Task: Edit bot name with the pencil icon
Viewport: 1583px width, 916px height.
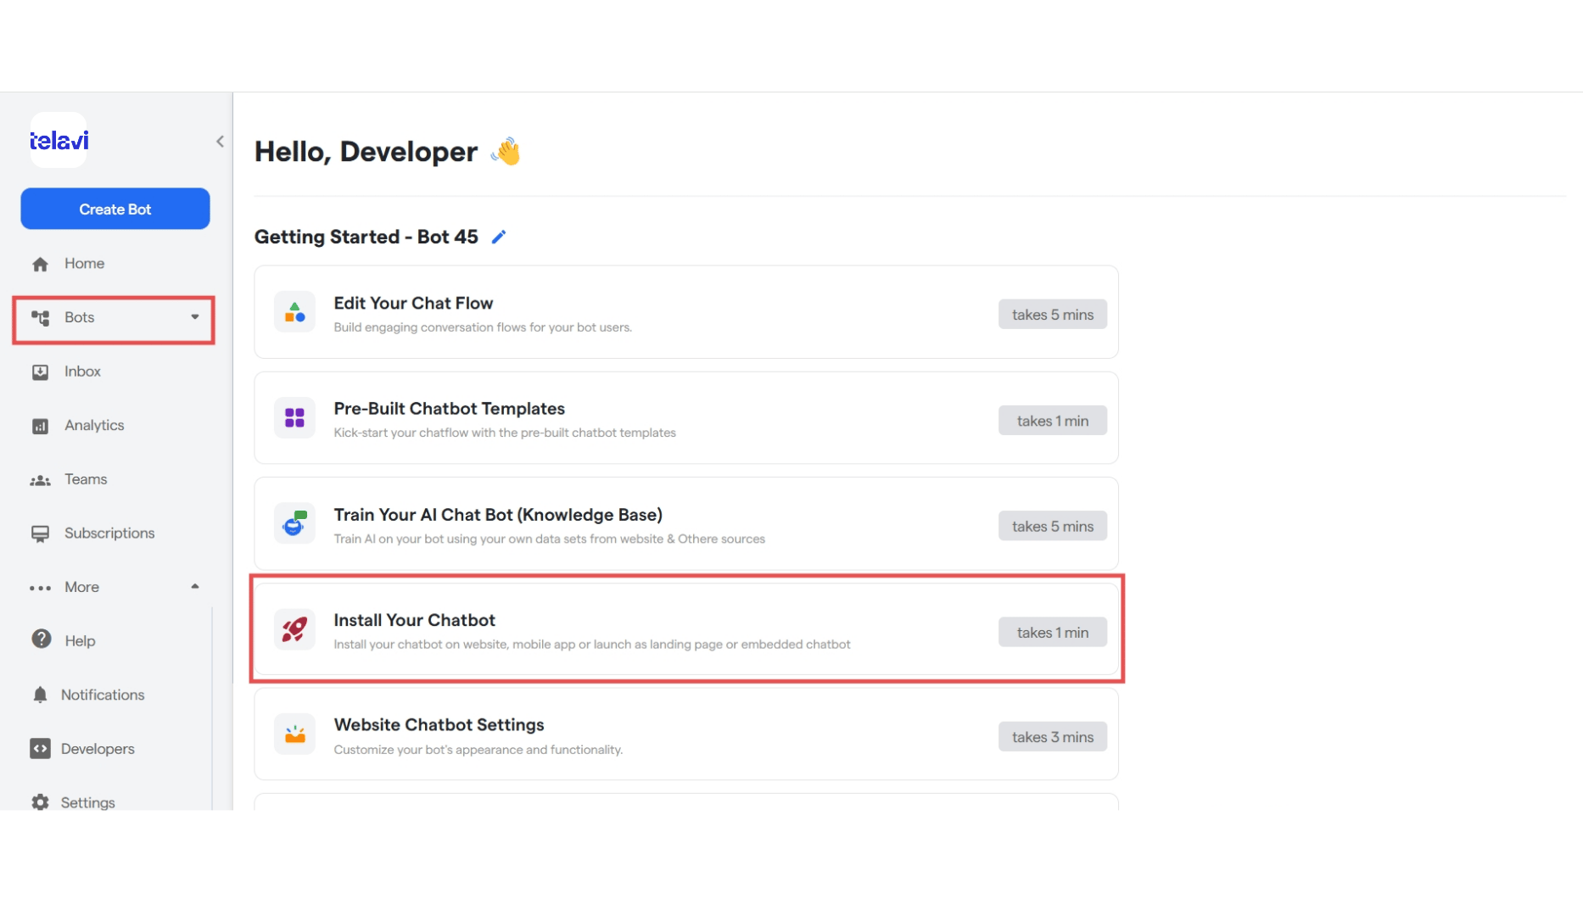Action: (x=499, y=237)
